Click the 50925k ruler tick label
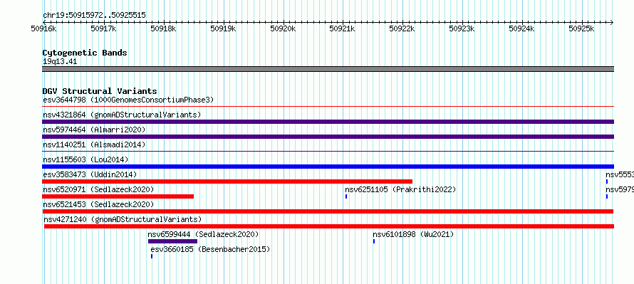This screenshot has width=634, height=284. [x=581, y=28]
